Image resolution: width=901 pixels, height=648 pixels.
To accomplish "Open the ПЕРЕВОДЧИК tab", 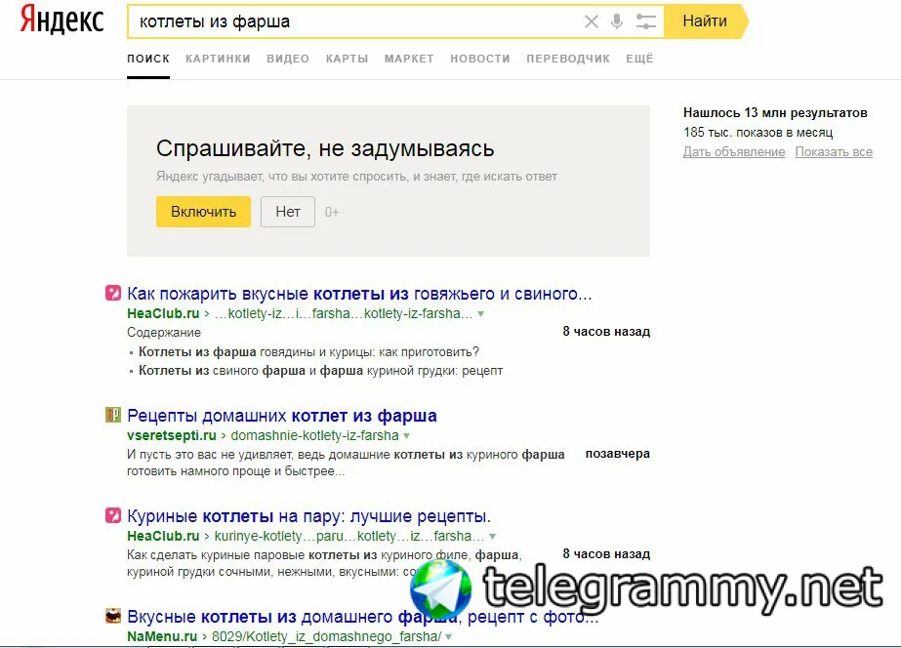I will coord(568,59).
